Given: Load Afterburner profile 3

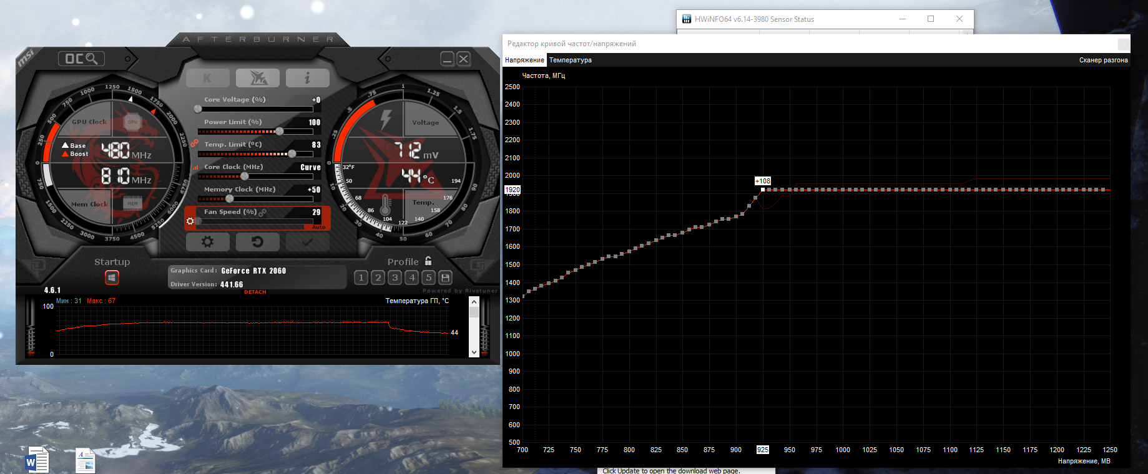Looking at the screenshot, I should pos(395,278).
